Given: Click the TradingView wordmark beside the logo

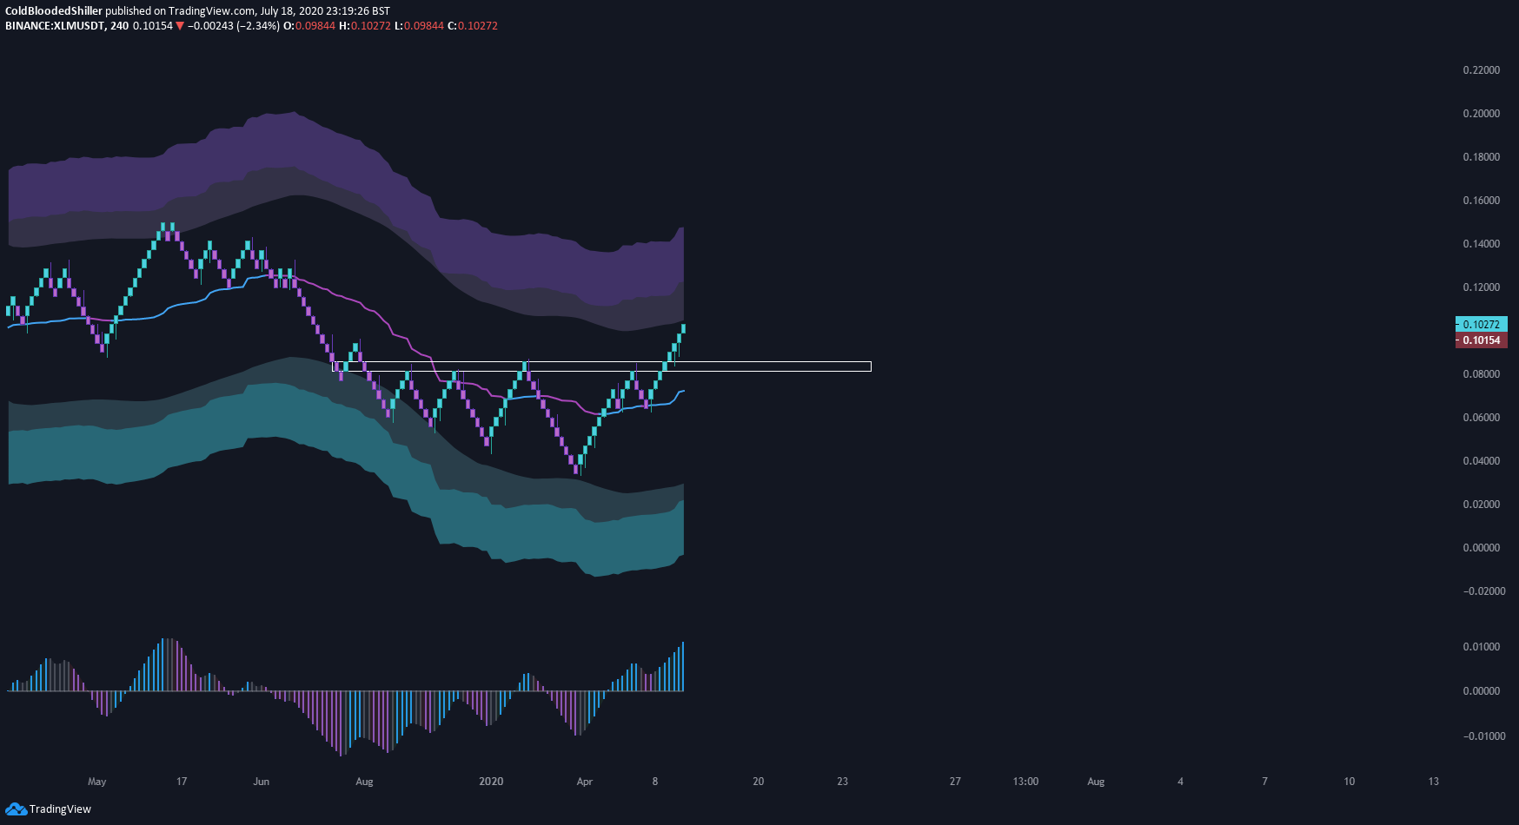Looking at the screenshot, I should [x=60, y=809].
